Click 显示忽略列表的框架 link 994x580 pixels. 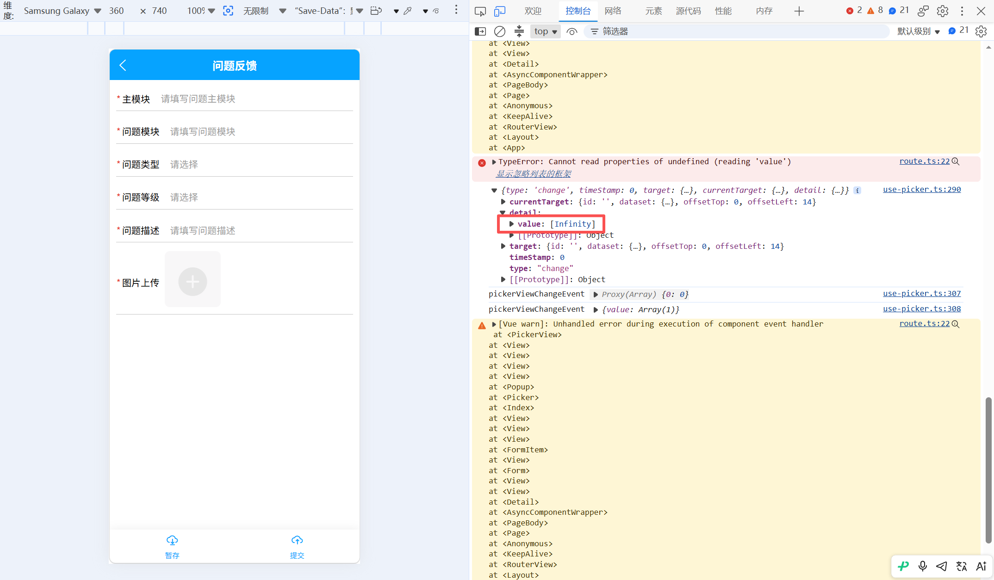click(534, 173)
